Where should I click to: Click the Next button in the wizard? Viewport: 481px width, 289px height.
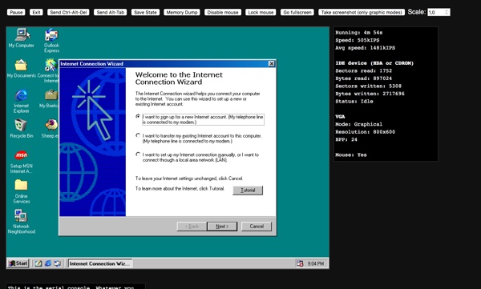[222, 227]
